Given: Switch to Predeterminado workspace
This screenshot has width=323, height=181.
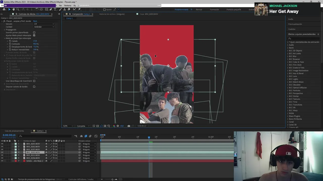Looking at the screenshot, I should [181, 10].
